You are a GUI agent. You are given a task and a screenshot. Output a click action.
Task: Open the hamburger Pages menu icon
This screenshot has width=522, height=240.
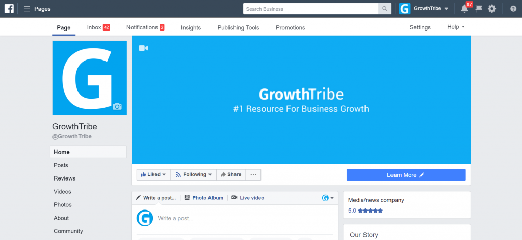tap(27, 9)
